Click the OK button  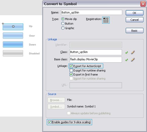pos(135,13)
